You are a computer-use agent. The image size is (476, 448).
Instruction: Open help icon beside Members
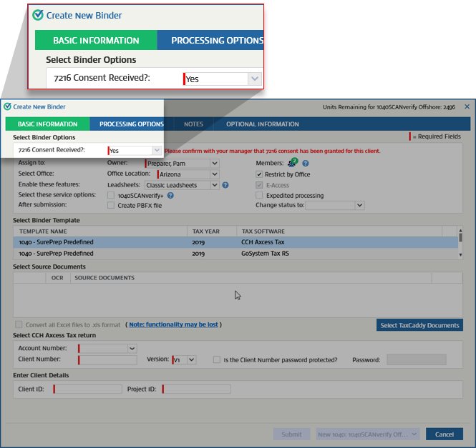pyautogui.click(x=306, y=164)
